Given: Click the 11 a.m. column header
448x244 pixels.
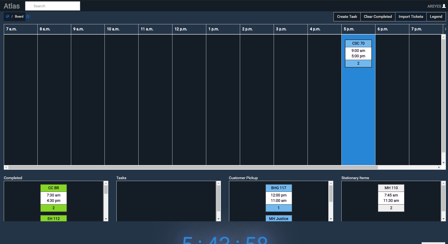Looking at the screenshot, I should pyautogui.click(x=155, y=29).
